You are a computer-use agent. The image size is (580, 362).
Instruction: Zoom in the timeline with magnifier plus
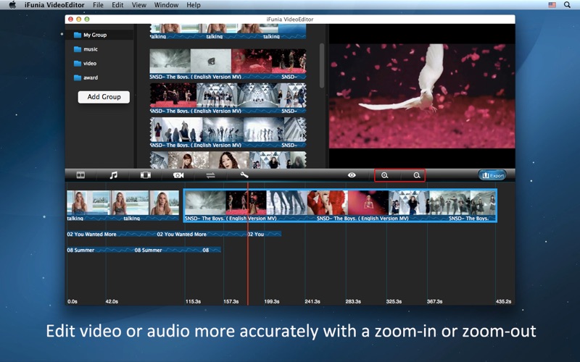coord(385,175)
